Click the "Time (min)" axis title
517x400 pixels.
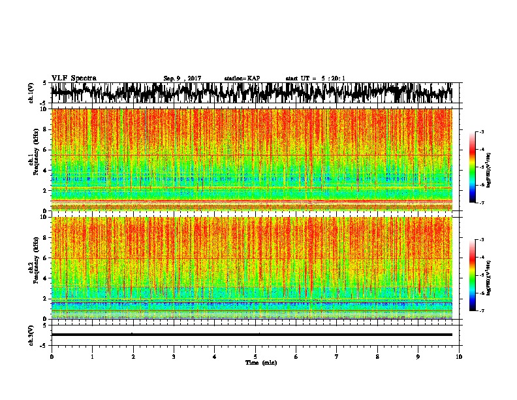tap(261, 363)
